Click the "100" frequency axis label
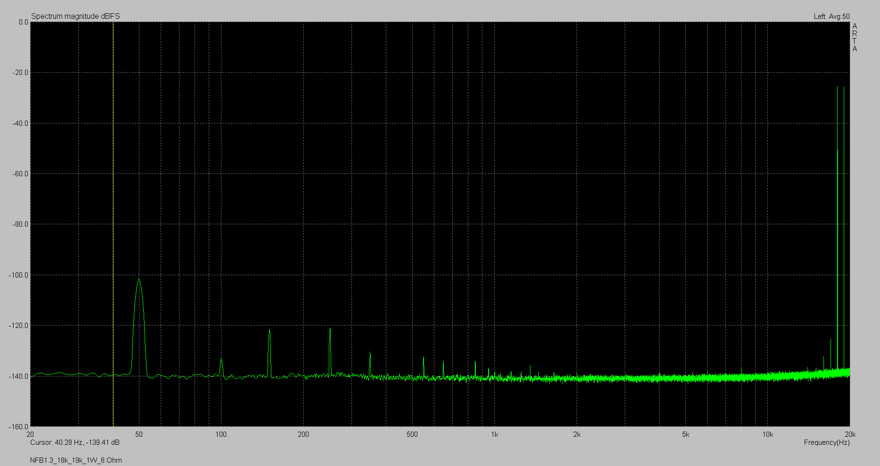 [221, 434]
